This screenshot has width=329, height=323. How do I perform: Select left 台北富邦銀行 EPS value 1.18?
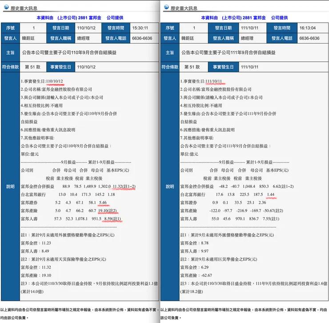click(111, 194)
